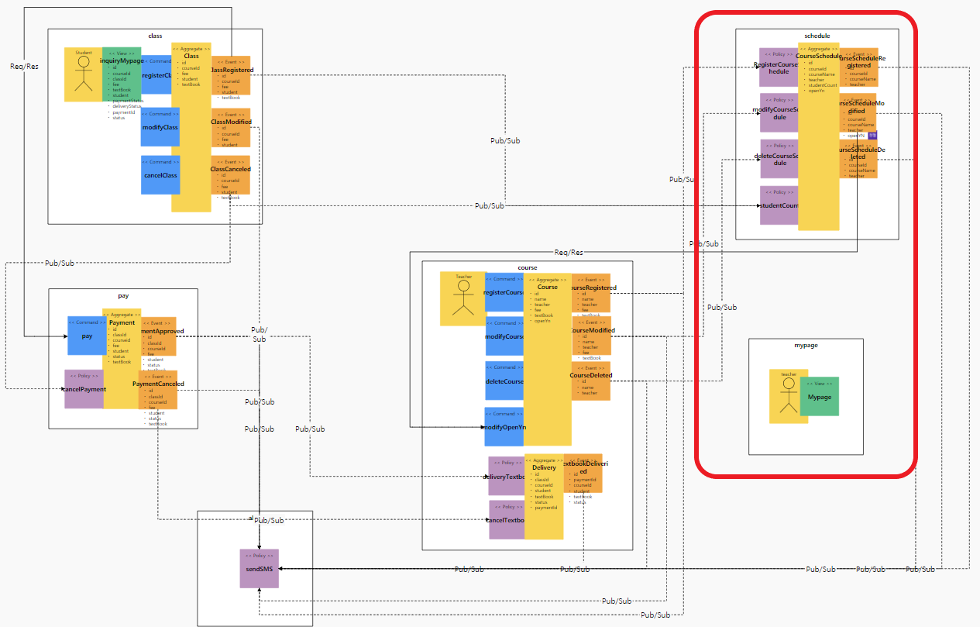
Task: Select the Delivery aggregate sticky
Action: tap(544, 496)
